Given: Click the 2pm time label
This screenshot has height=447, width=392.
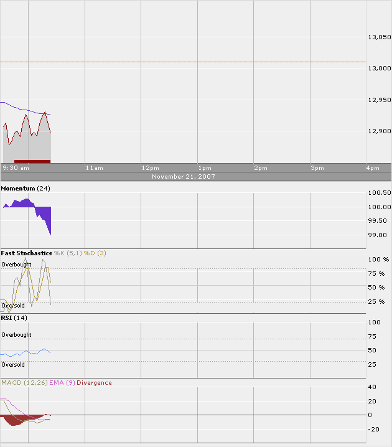Looking at the screenshot, I should [261, 168].
